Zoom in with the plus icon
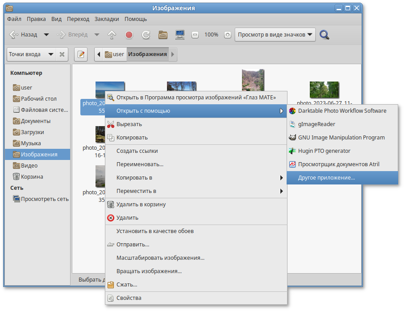The height and width of the screenshot is (311, 404). 227,35
